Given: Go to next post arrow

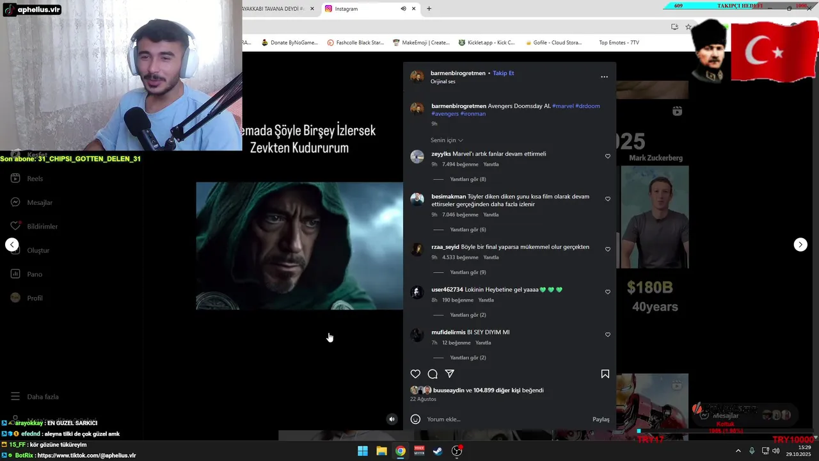Looking at the screenshot, I should coord(800,245).
